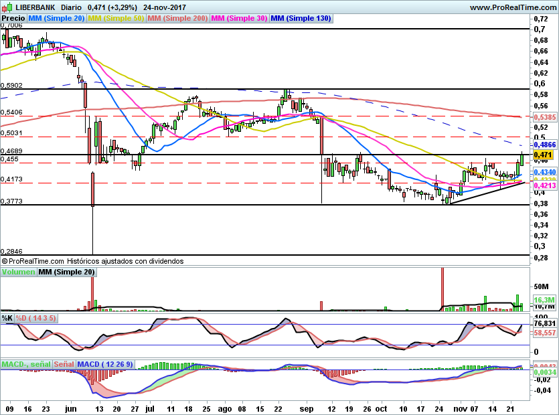Click the nov month marker on time axis

[460, 409]
